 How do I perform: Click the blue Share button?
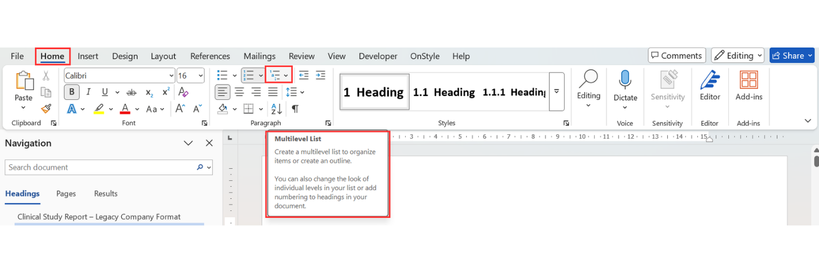[x=792, y=56]
